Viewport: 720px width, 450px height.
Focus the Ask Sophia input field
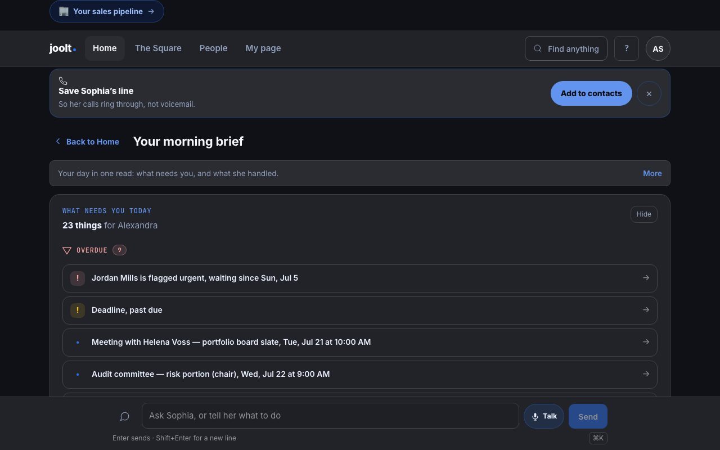(330, 416)
